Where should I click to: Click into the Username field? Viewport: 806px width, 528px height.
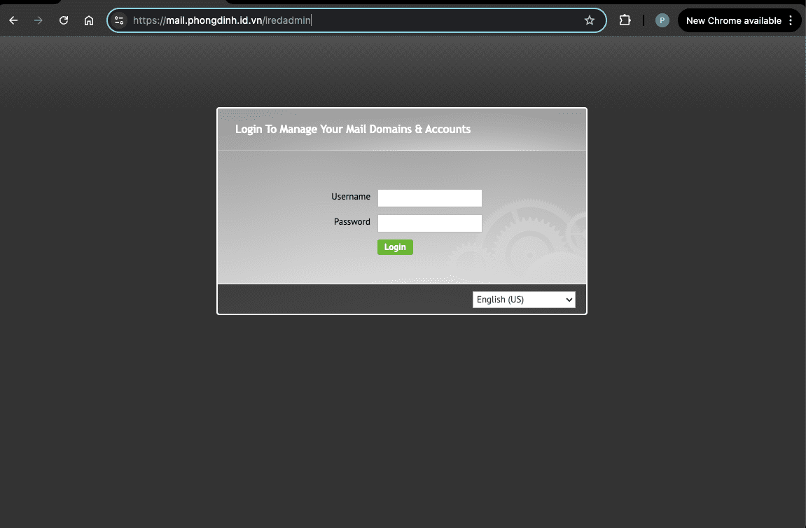click(x=430, y=198)
